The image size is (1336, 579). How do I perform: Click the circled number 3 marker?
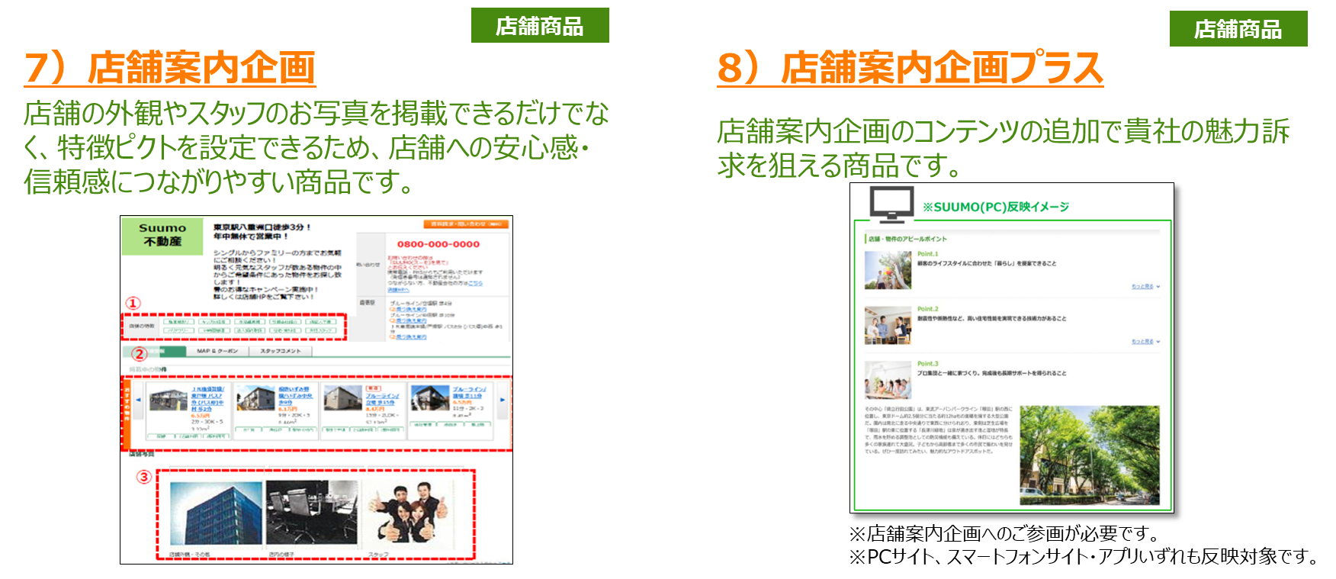click(x=143, y=477)
